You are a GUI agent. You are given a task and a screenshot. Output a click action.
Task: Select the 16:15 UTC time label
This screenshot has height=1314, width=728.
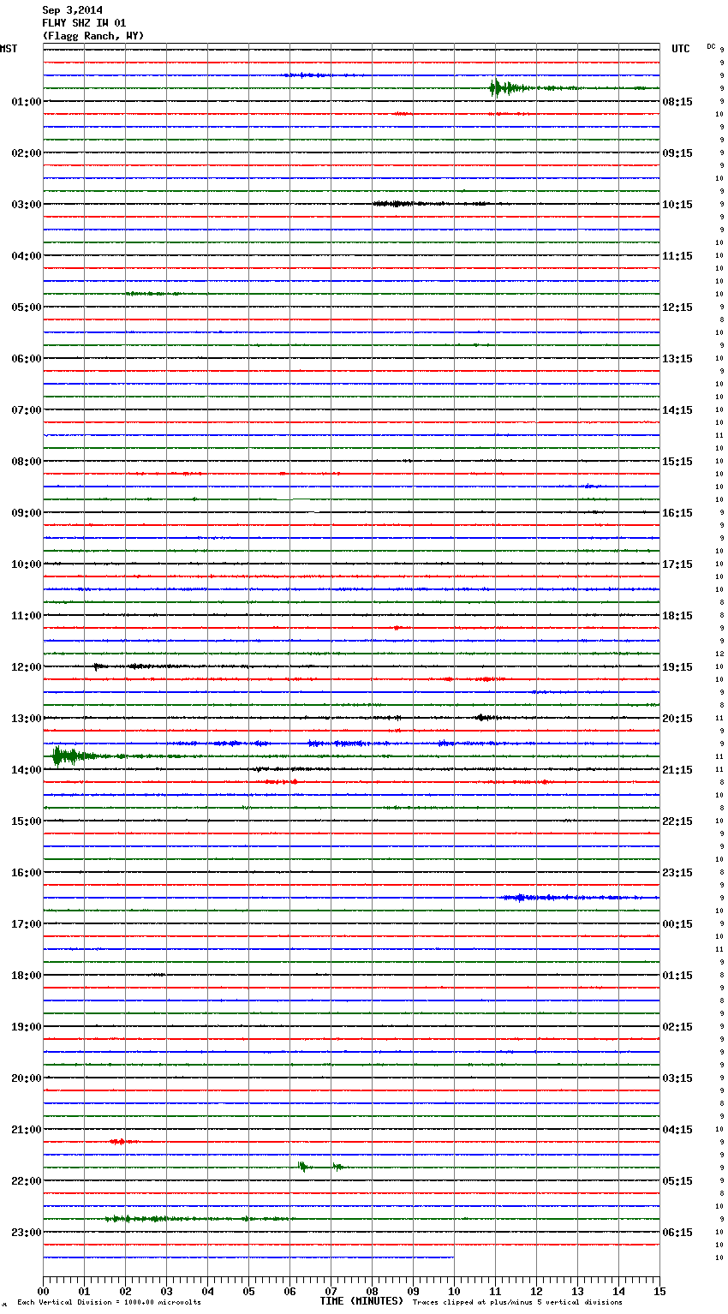click(x=677, y=513)
